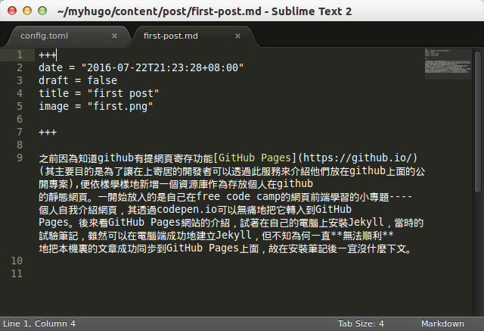Click line number 10 in gutter
This screenshot has height=331, width=484.
(17, 261)
